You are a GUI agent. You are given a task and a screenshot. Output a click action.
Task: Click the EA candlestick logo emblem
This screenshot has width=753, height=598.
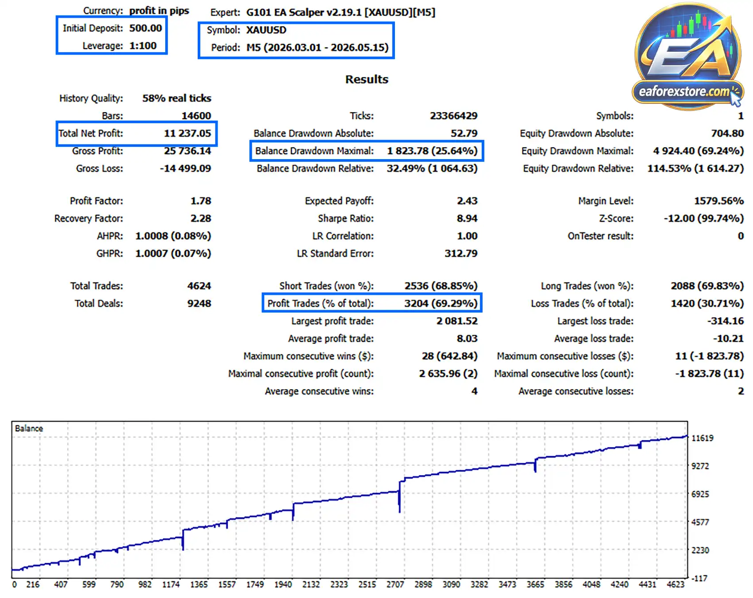[x=688, y=44]
